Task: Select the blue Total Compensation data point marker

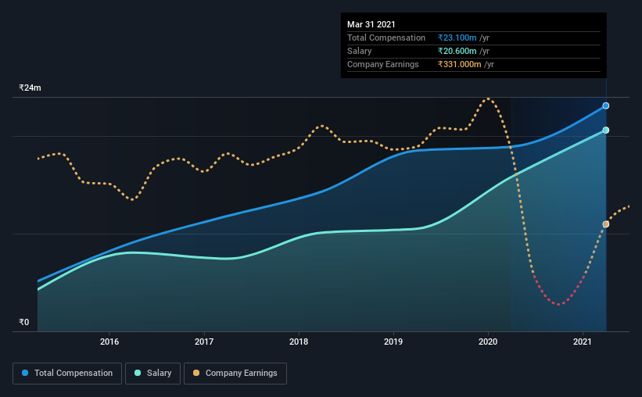Action: (x=605, y=106)
